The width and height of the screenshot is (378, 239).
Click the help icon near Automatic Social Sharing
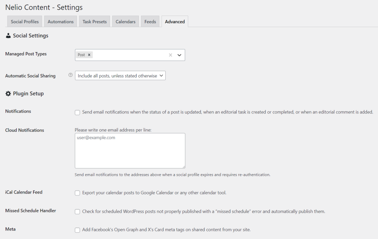point(70,75)
